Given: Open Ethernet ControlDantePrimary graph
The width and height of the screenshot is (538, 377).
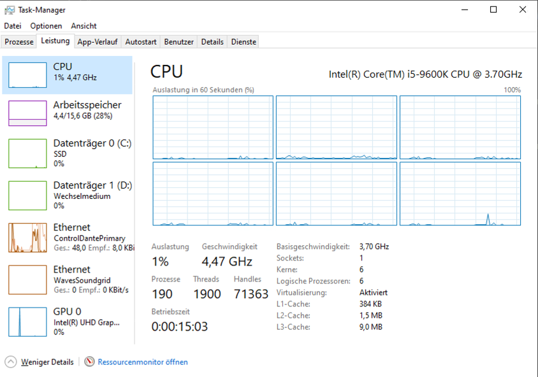Looking at the screenshot, I should 27,238.
